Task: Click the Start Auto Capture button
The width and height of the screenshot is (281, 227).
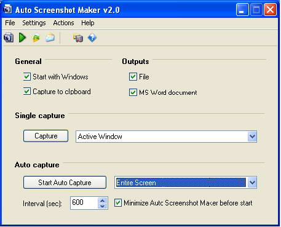Action: click(x=65, y=182)
